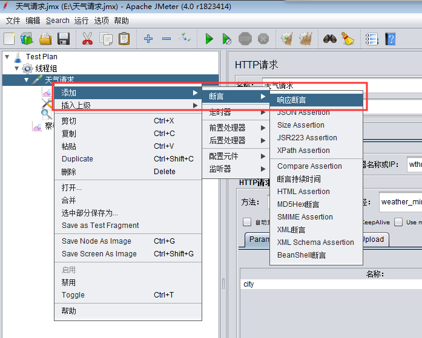Open the 选项 menu
422x338 pixels.
click(x=102, y=21)
